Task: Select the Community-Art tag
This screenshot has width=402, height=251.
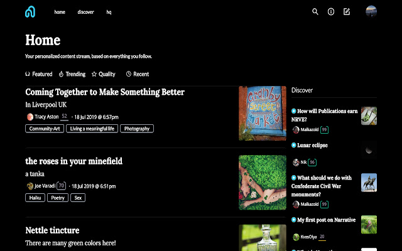Action: pyautogui.click(x=45, y=129)
